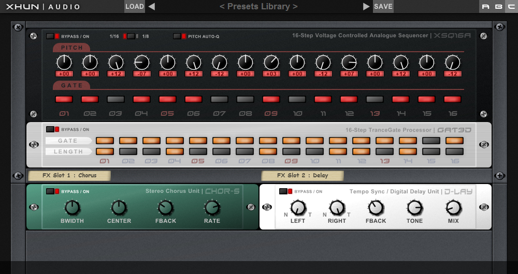Toggle the sequencer BYPASS / ON switch

(53, 36)
